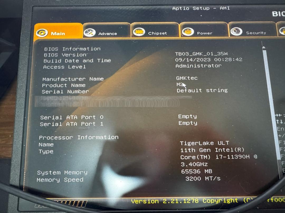Click the Empty value for Port 0

click(x=187, y=116)
